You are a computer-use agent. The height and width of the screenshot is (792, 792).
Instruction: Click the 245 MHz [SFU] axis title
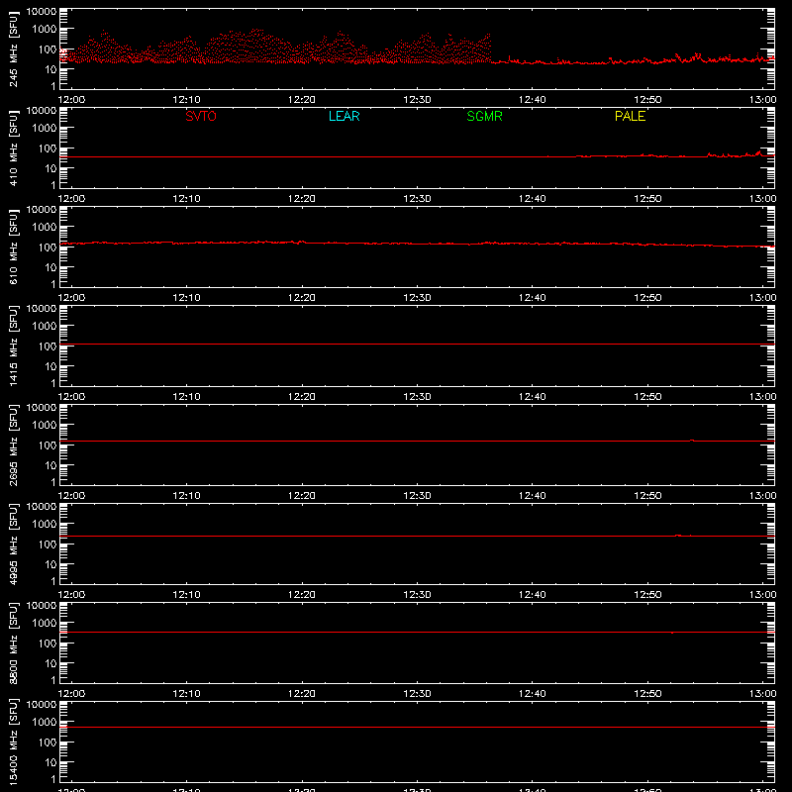tap(13, 49)
